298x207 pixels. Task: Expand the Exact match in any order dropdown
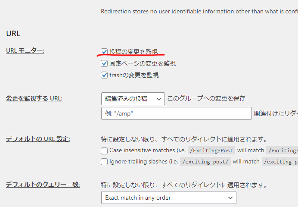(169, 198)
